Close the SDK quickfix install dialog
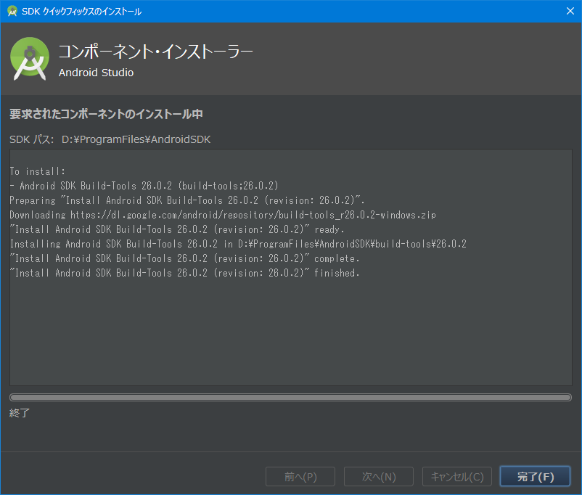582x495 pixels. (570, 11)
